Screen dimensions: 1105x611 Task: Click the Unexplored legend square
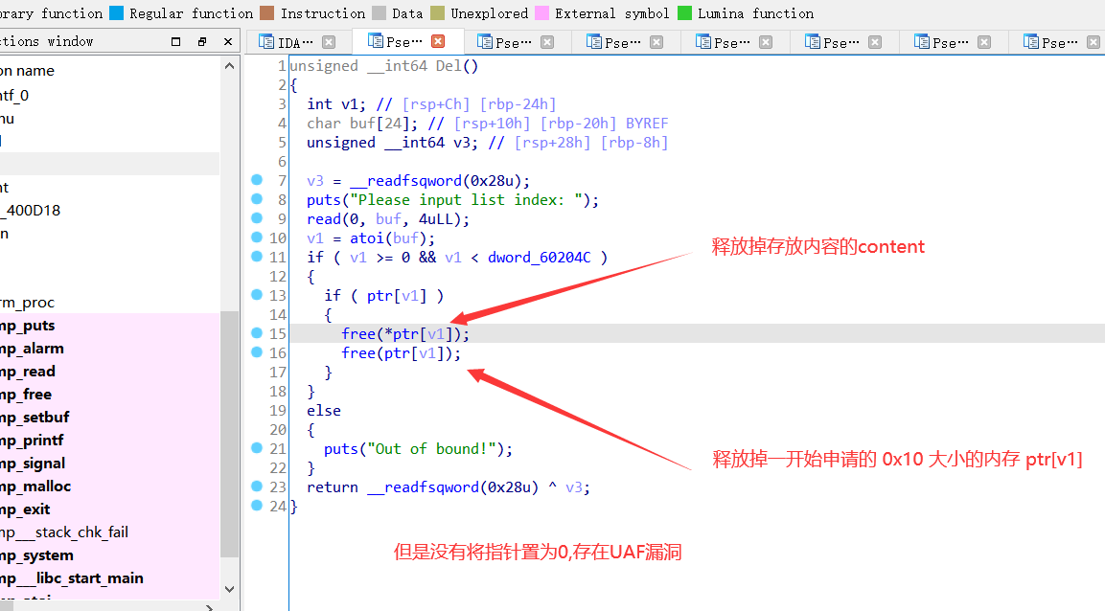(x=436, y=13)
